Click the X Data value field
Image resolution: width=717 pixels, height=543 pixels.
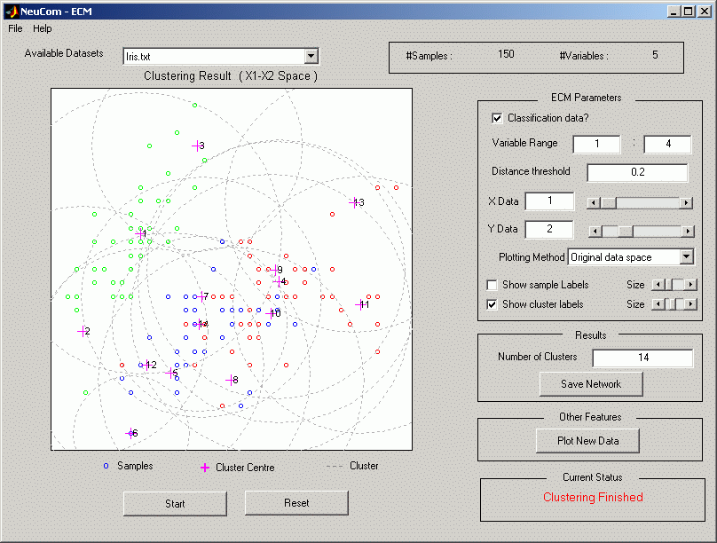549,201
